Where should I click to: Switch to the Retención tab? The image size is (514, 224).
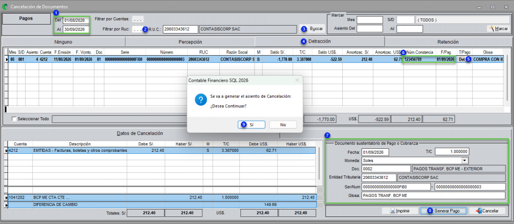pyautogui.click(x=448, y=42)
